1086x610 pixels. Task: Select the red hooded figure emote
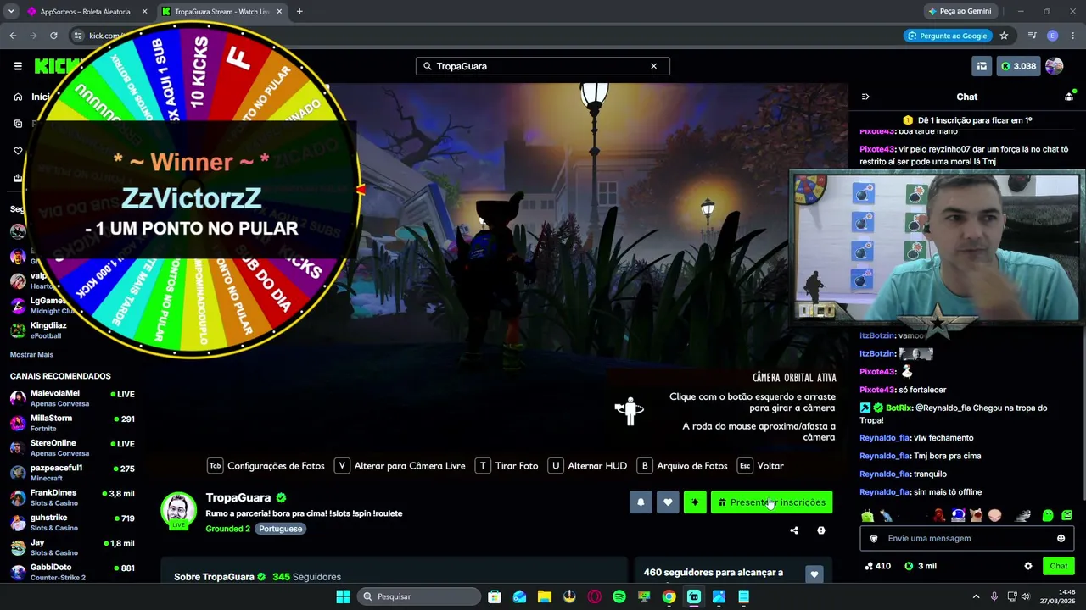tap(939, 515)
